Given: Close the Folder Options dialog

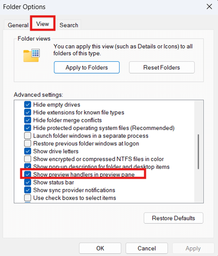Looking at the screenshot, I should 209,7.
